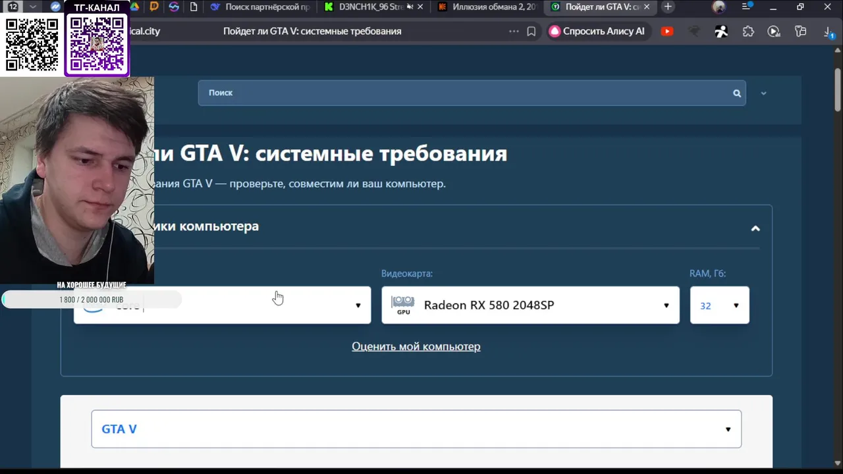
Task: Click the '1 800 / 2 000 000 RUB' donation bar
Action: pyautogui.click(x=92, y=300)
